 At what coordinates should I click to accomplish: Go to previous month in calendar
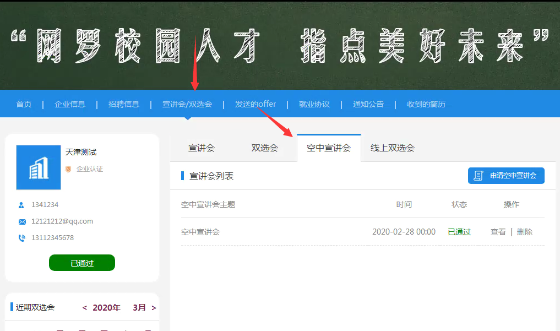85,308
